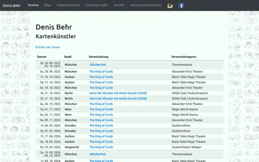The image size is (259, 162).
Task: Open the Kritiken der Shows link
Action: pos(48,47)
